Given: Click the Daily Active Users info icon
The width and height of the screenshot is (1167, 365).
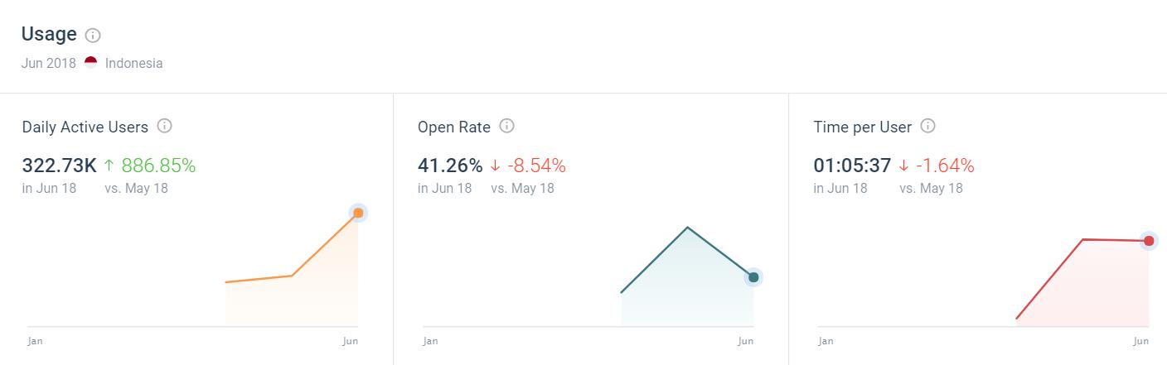Looking at the screenshot, I should coord(164,127).
